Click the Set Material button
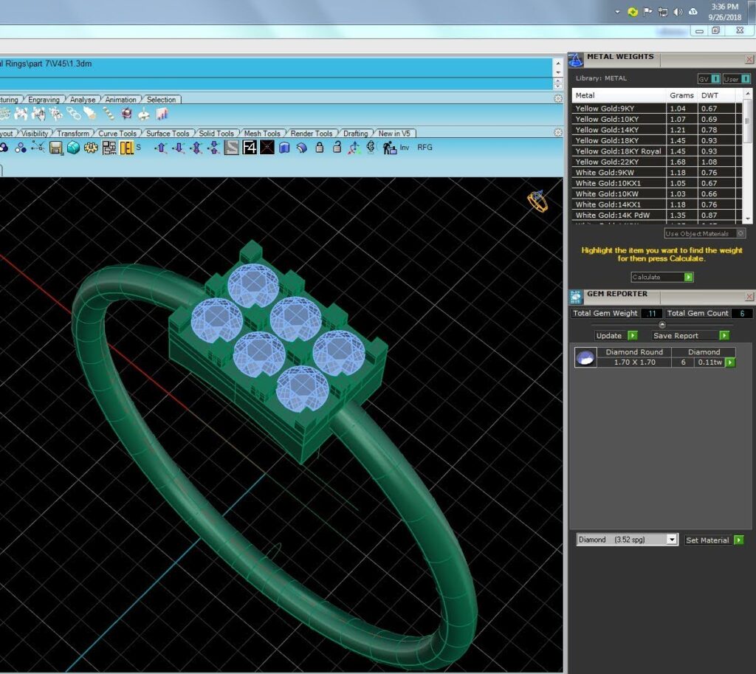Screen dimensions: 756x674 coord(714,540)
